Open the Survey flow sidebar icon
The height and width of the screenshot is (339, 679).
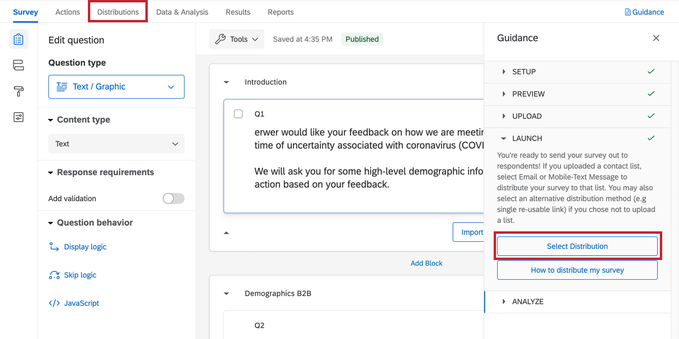coord(18,65)
